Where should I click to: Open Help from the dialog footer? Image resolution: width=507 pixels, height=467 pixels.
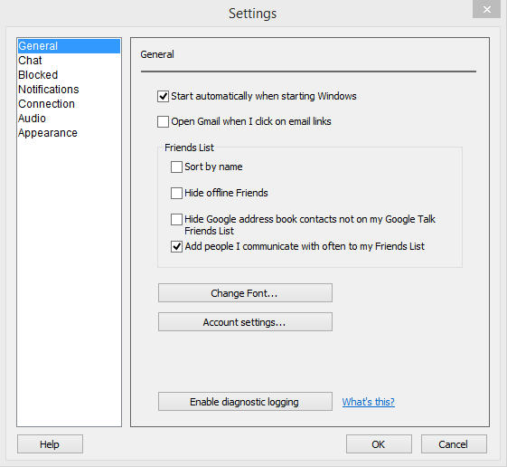[50, 444]
